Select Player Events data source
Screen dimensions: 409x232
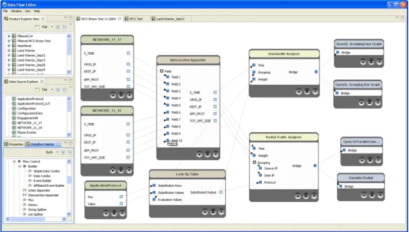click(x=26, y=133)
